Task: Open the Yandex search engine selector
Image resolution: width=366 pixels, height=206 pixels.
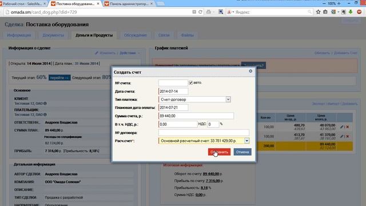Action: pos(230,12)
